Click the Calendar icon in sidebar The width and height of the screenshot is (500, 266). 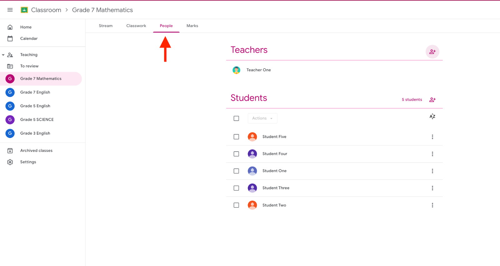pyautogui.click(x=10, y=38)
